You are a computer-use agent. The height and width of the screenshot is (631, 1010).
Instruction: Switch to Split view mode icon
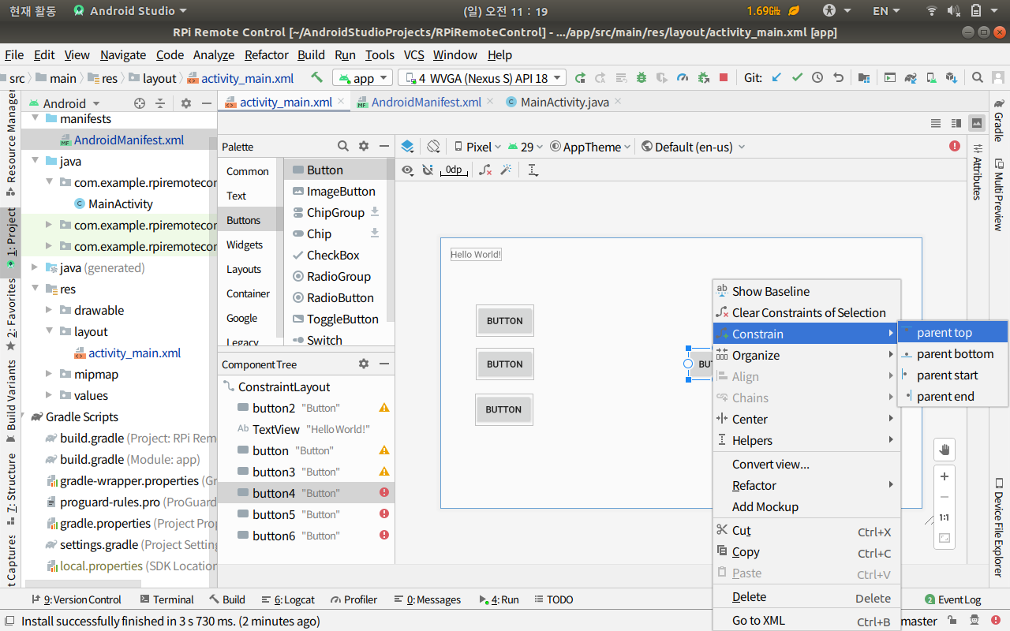tap(956, 123)
